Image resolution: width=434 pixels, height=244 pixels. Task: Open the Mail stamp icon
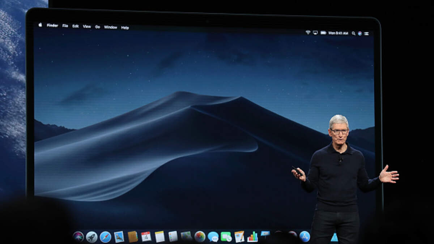(119, 237)
